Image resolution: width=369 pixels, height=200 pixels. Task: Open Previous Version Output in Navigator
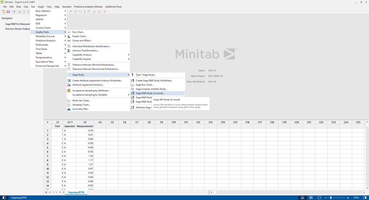point(17,29)
